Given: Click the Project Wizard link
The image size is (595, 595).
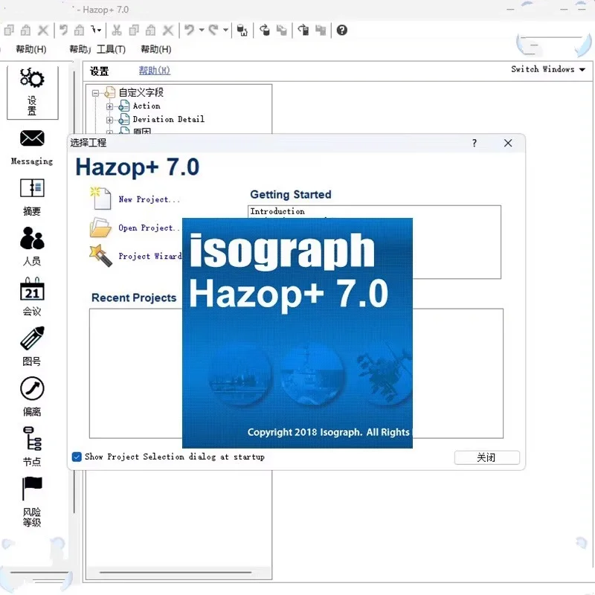Looking at the screenshot, I should pyautogui.click(x=150, y=256).
